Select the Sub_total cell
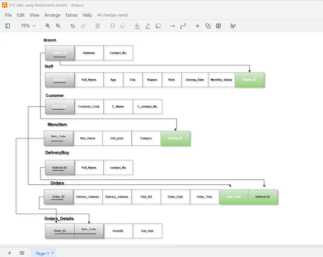The height and width of the screenshot is (257, 323). (147, 231)
